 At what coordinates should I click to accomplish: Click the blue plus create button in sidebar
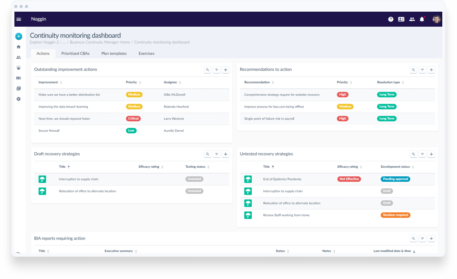coord(19,36)
